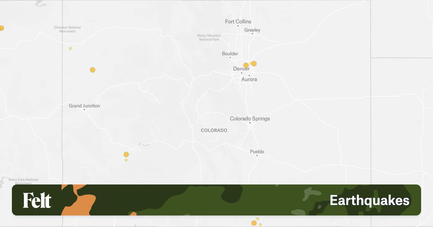Click the Grand Junction label

(84, 106)
